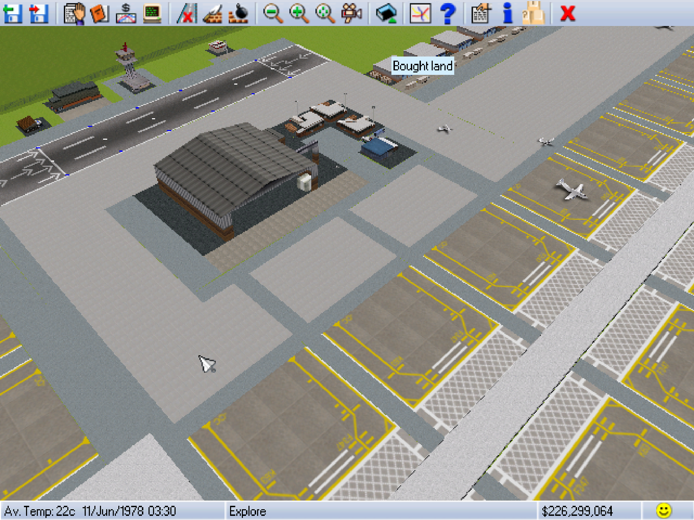Open help with blue question mark
This screenshot has height=520, width=694.
click(448, 13)
